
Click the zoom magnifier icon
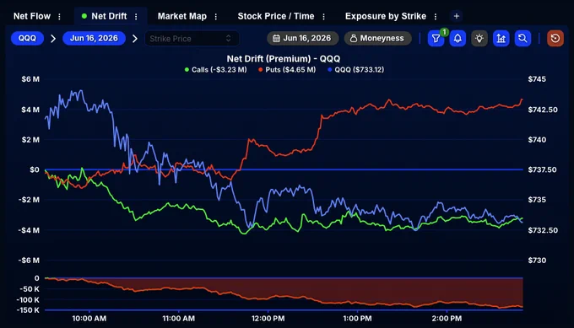(x=523, y=39)
